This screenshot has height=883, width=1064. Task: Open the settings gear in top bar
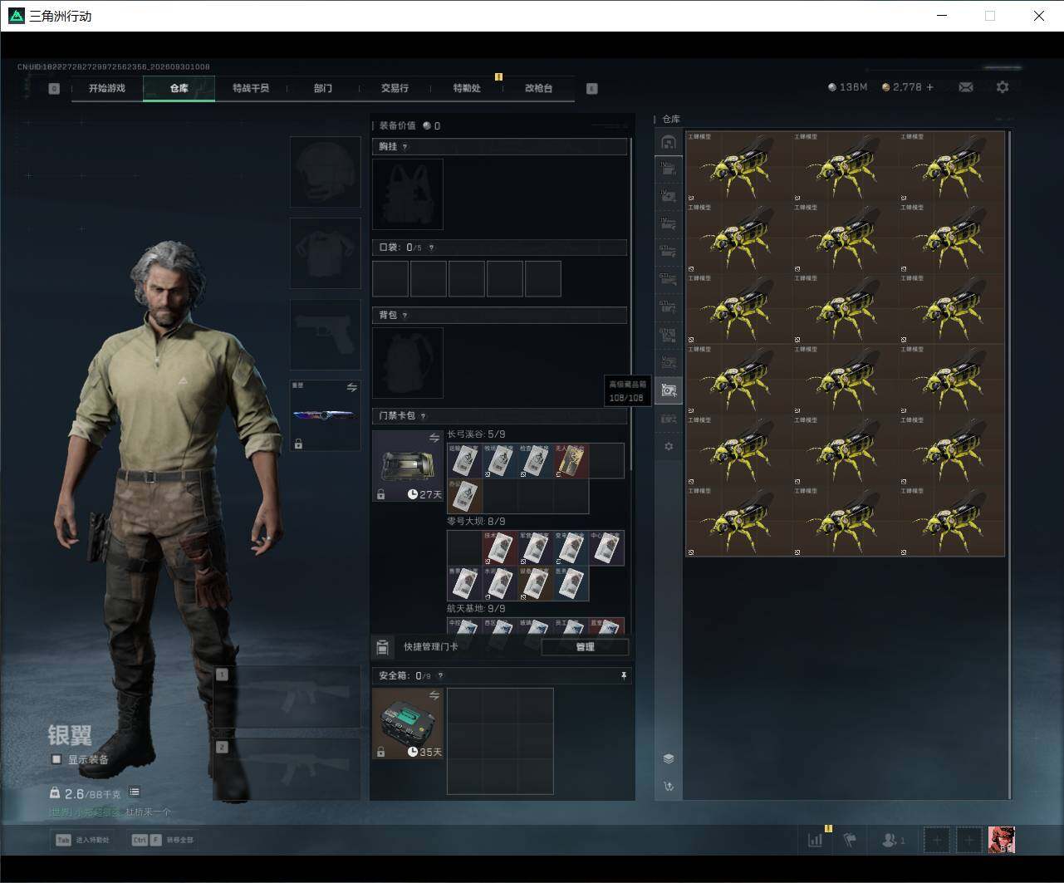(1003, 87)
